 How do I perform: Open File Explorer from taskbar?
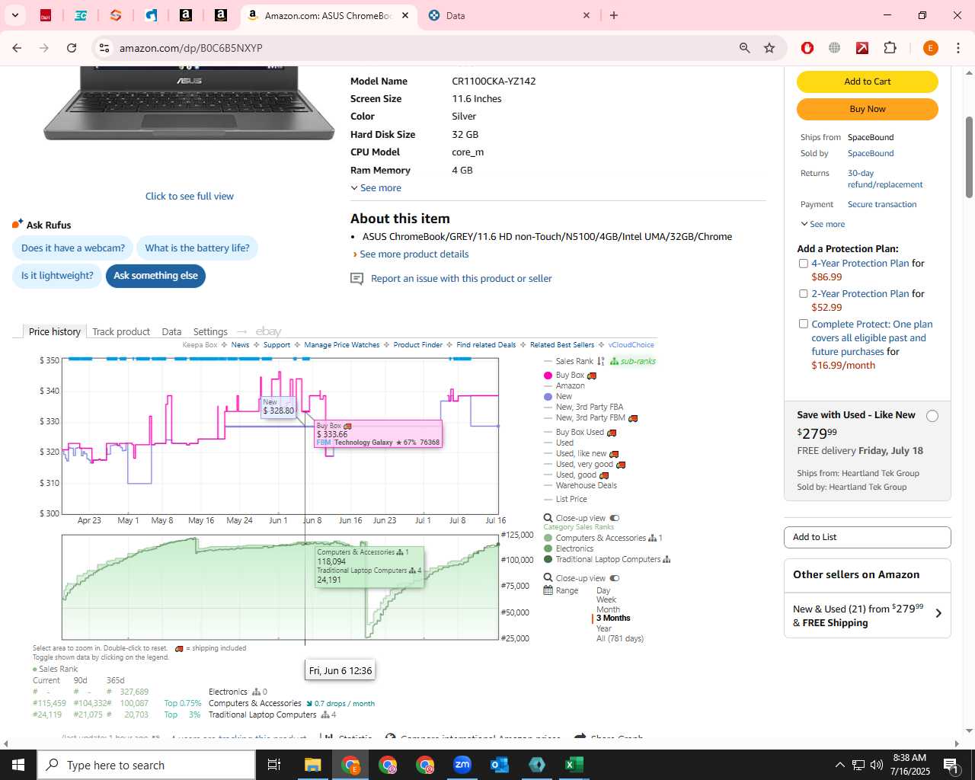point(313,765)
